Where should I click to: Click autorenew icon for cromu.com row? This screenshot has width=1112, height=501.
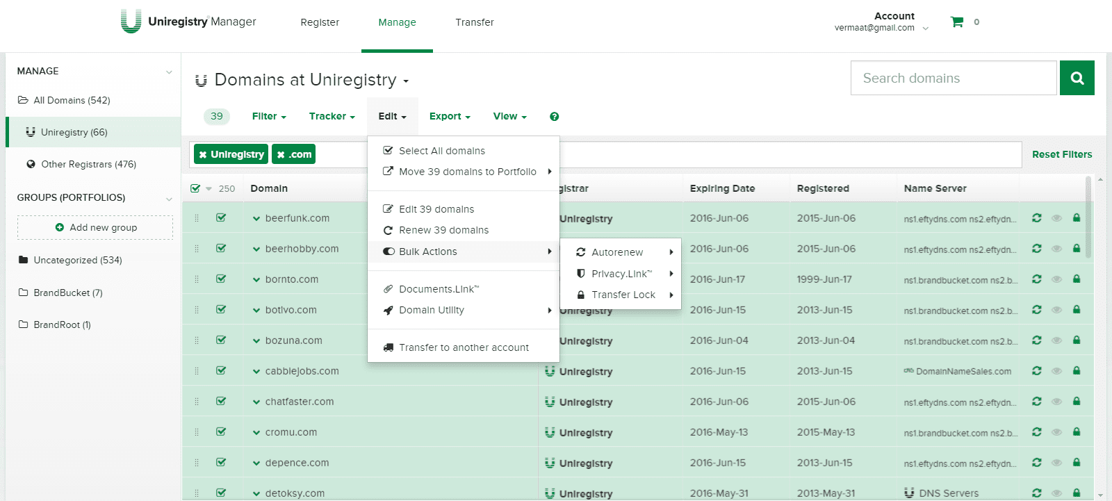(1036, 432)
